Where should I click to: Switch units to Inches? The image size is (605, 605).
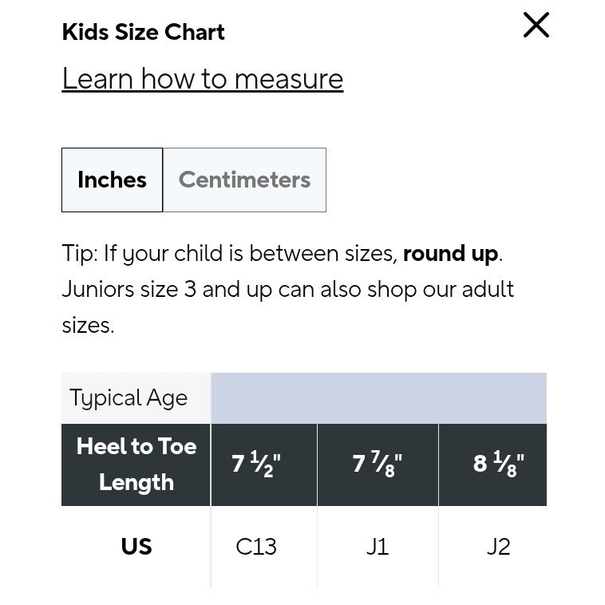(x=112, y=180)
